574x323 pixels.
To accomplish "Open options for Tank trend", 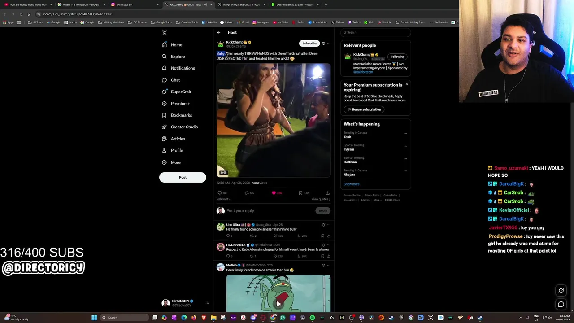I will pyautogui.click(x=405, y=133).
